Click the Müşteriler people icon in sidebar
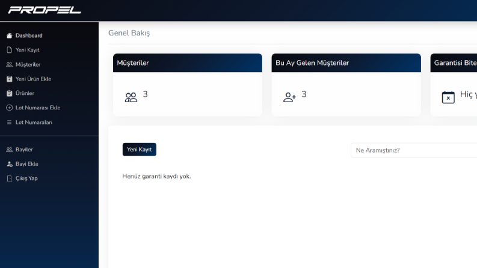477x268 pixels. pos(10,64)
